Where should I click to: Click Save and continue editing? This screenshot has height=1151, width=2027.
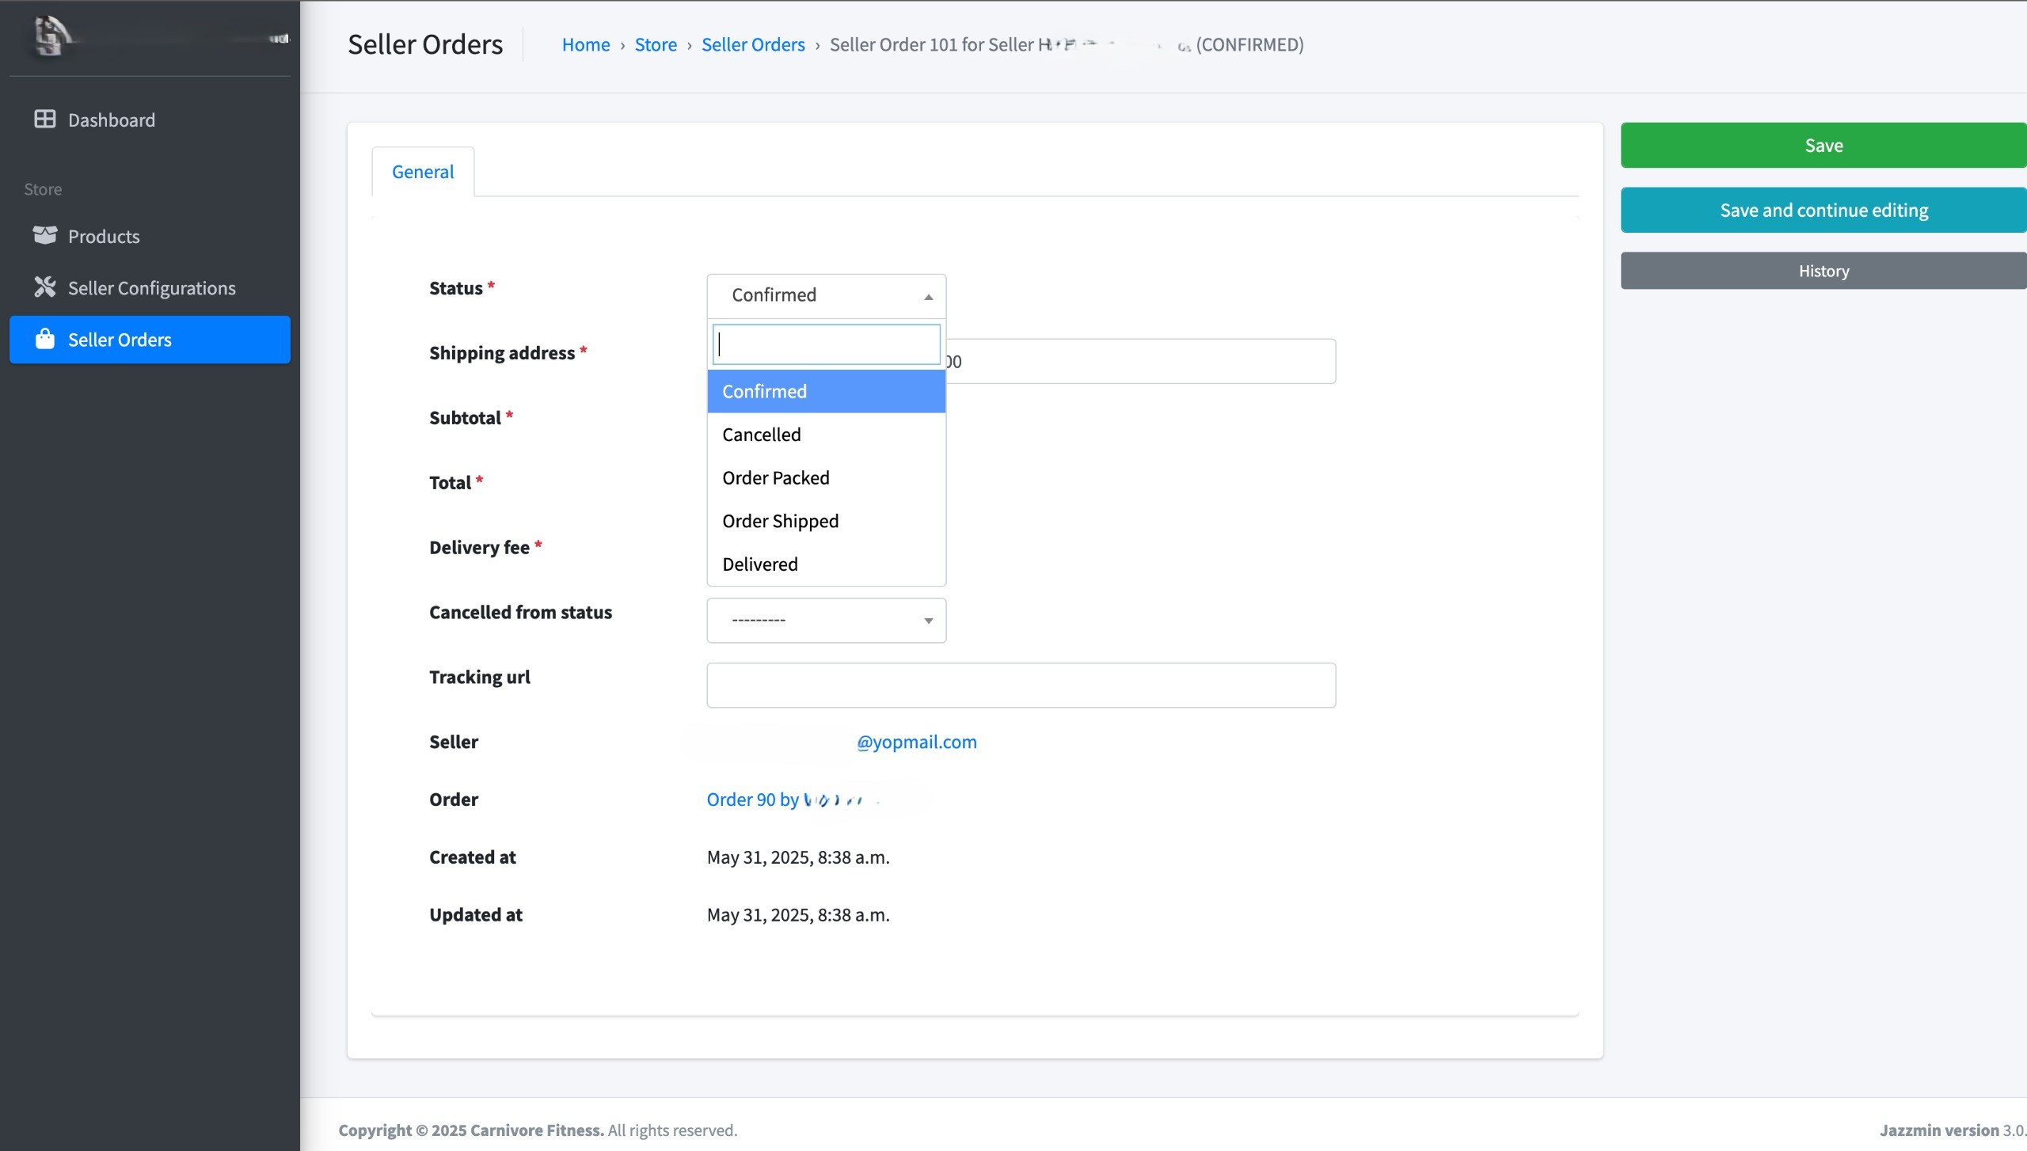click(1824, 210)
